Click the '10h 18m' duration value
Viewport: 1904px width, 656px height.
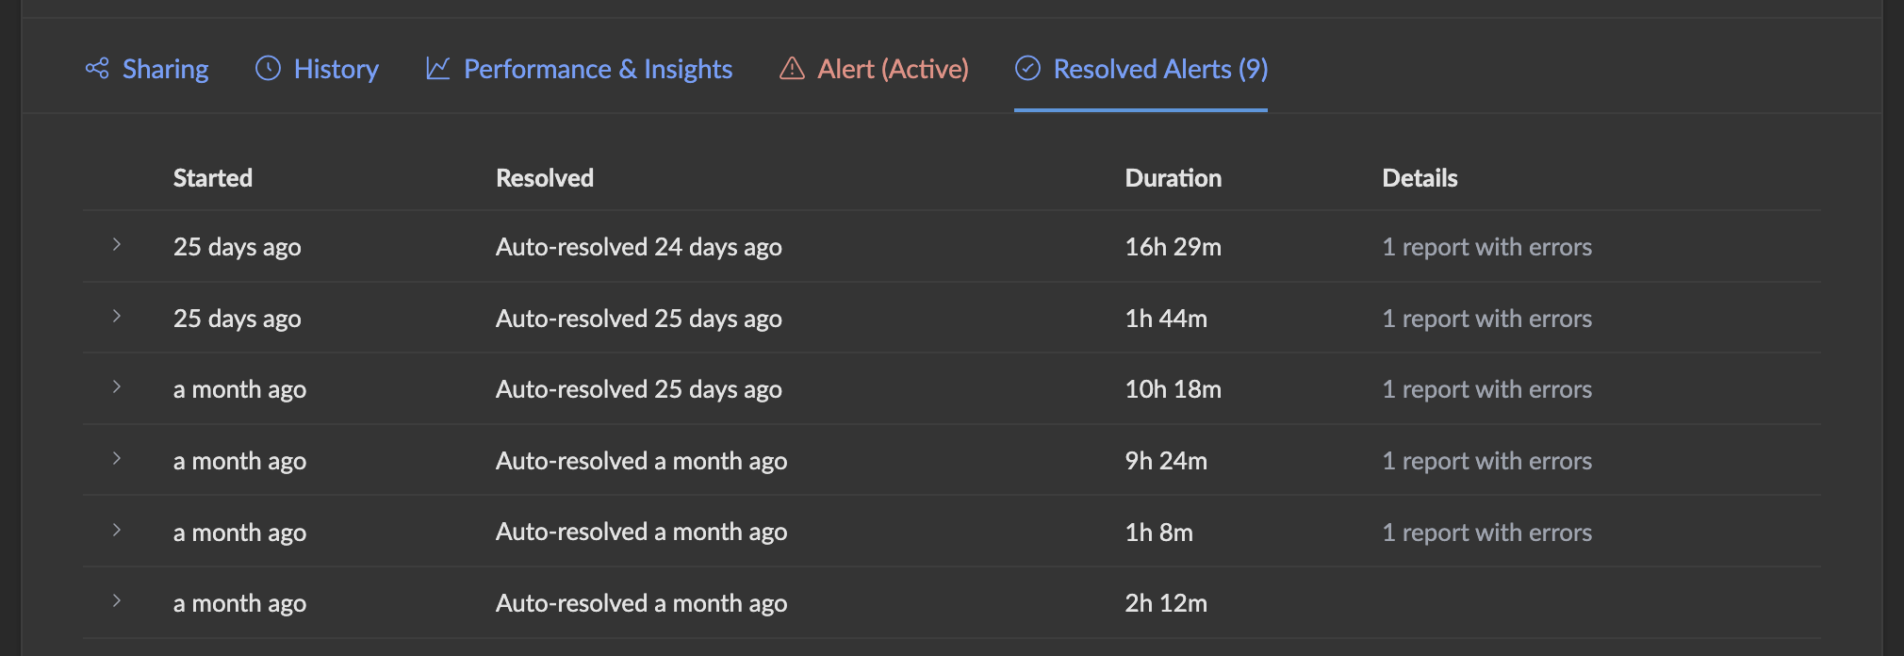pyautogui.click(x=1174, y=389)
